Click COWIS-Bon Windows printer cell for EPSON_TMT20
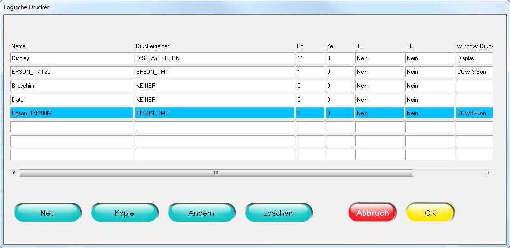Image resolution: width=510 pixels, height=248 pixels. click(x=474, y=72)
